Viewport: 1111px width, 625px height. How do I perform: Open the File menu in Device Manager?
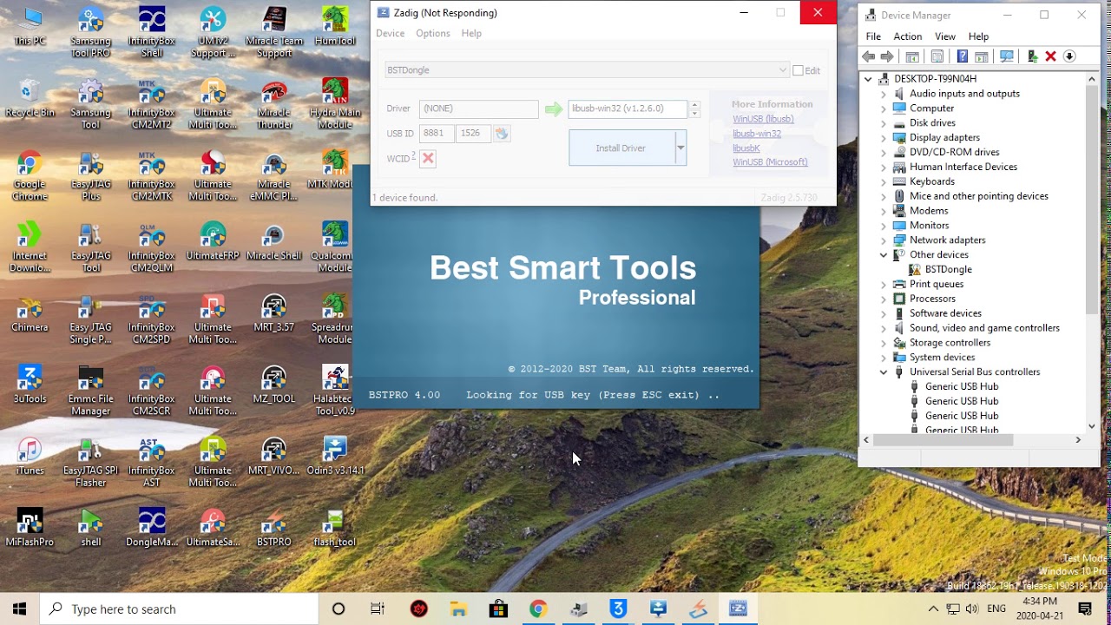[x=873, y=36]
